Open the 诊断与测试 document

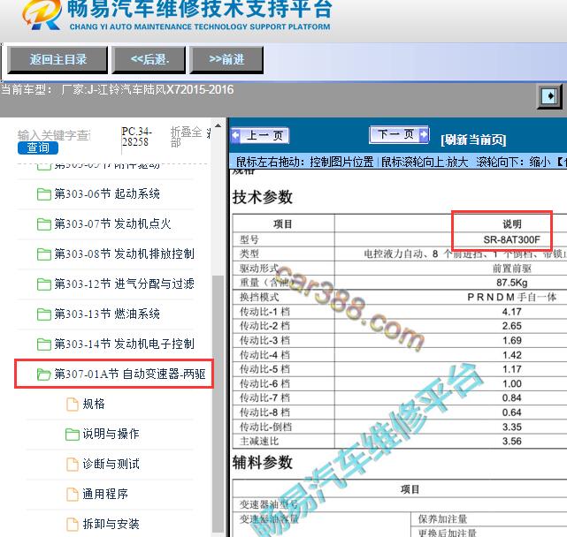[x=111, y=464]
